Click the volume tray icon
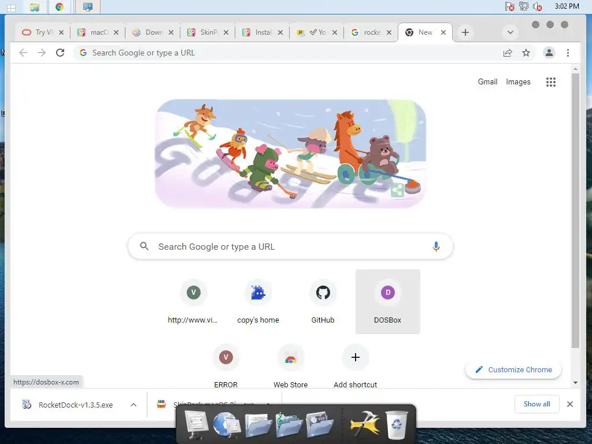Image resolution: width=592 pixels, height=444 pixels. (537, 6)
